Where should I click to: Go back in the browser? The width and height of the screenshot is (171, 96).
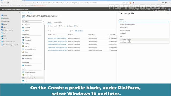[2, 3]
